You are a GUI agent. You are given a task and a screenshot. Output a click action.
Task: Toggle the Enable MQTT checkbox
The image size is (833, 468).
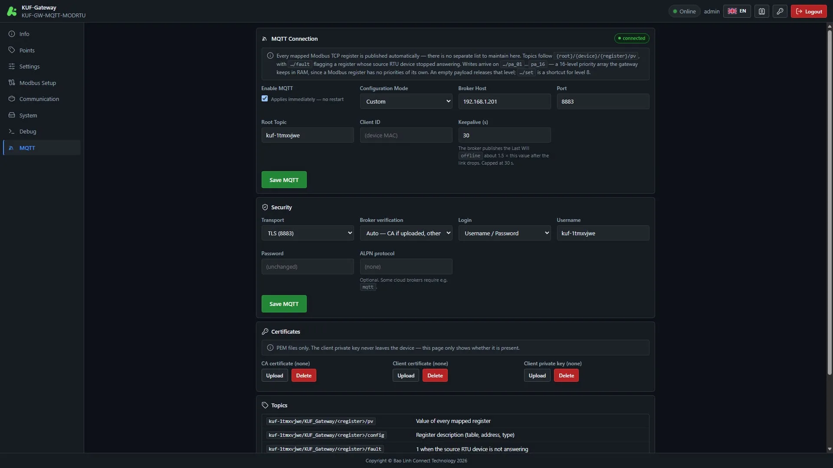(265, 98)
